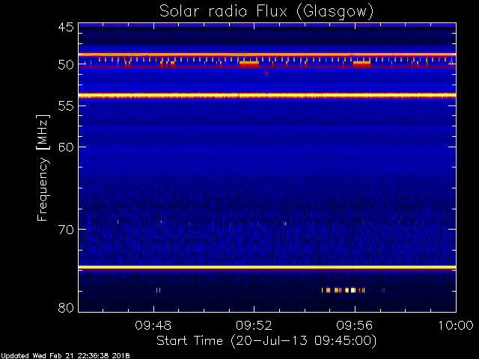This screenshot has height=359, width=479.
Task: Click the 'Solar radio Flux (Glasgow)' title
Action: coord(266,12)
